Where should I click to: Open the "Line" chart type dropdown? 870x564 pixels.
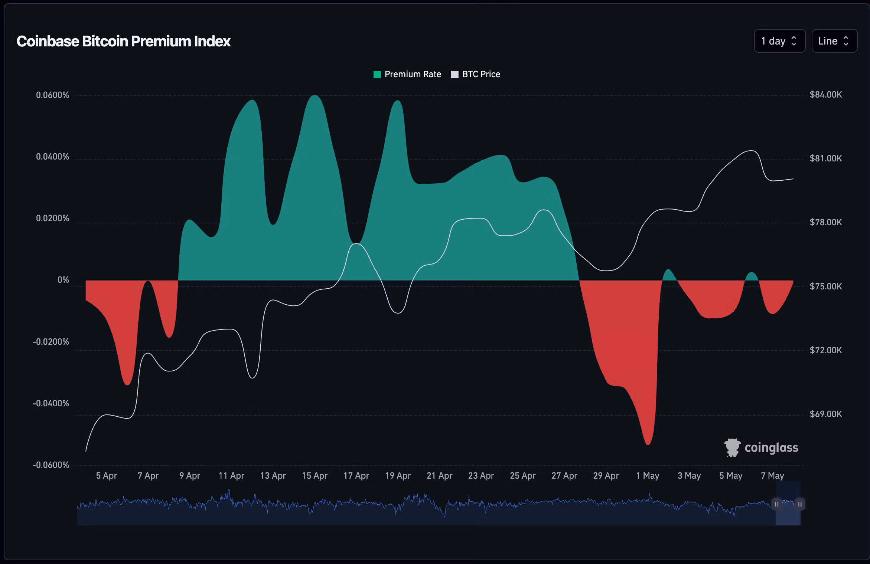834,41
